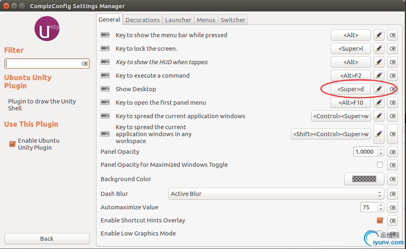
Task: Edit the menu bar key binding with pencil
Action: coord(379,35)
